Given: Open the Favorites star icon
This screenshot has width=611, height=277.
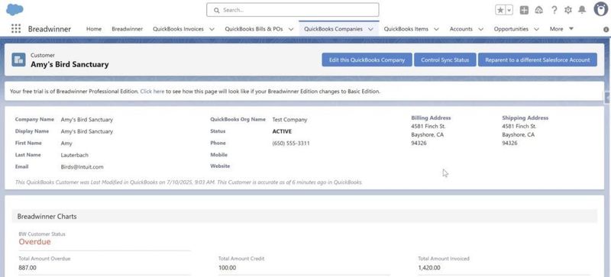Looking at the screenshot, I should click(500, 10).
